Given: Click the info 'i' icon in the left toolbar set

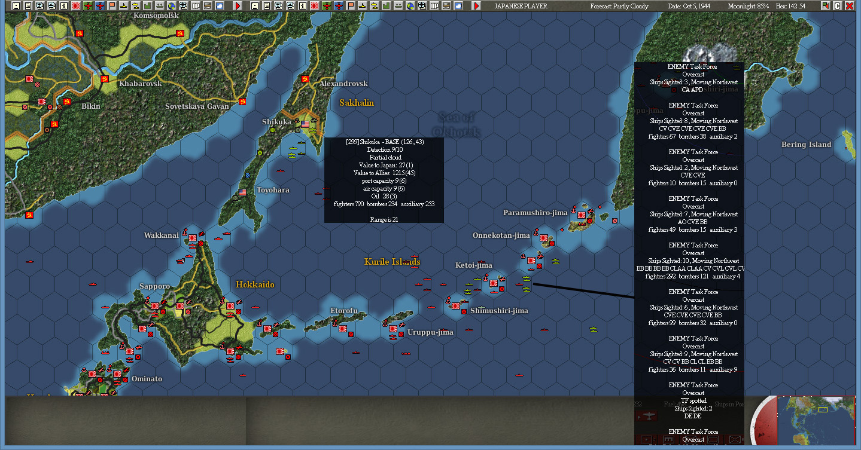Looking at the screenshot, I should tap(64, 6).
